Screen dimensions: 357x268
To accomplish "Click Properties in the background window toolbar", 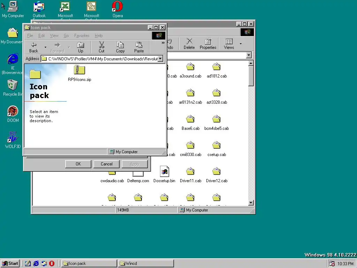I will click(208, 44).
